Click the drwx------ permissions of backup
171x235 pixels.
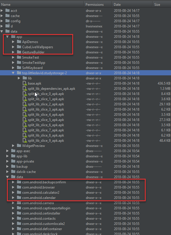(x=94, y=167)
